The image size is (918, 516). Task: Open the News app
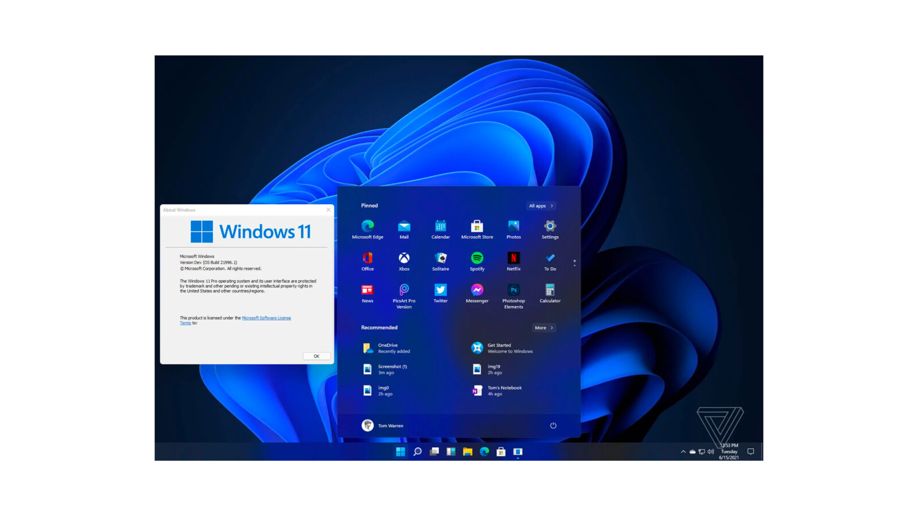click(367, 294)
